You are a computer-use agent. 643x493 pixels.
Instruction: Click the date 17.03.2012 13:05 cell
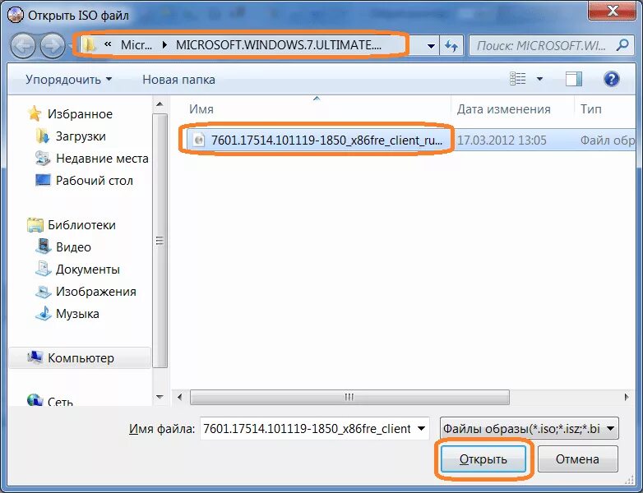tap(502, 141)
